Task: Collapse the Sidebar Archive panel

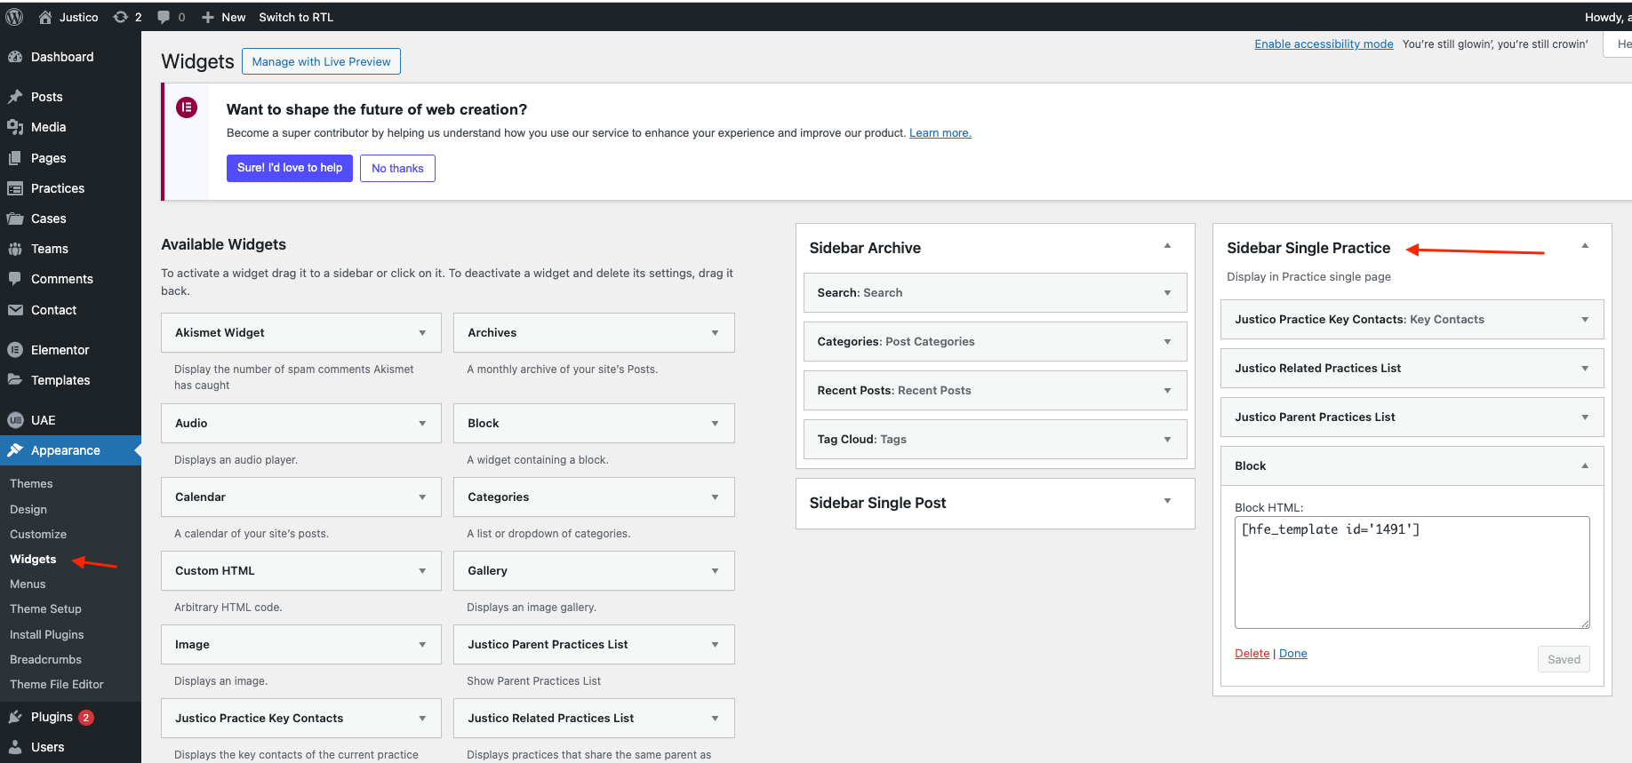Action: pyautogui.click(x=1167, y=247)
